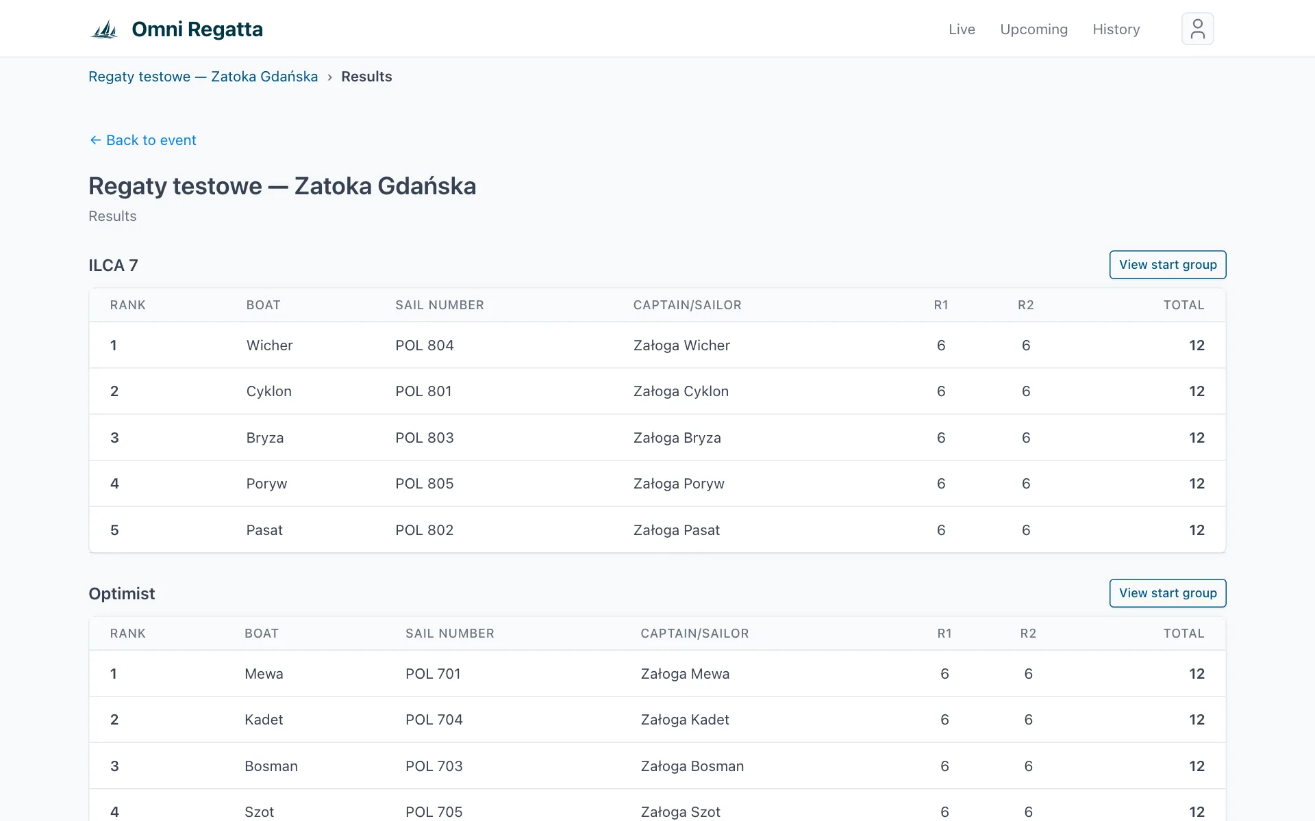Select captain Załoga Wicher
This screenshot has height=821, width=1315.
681,346
